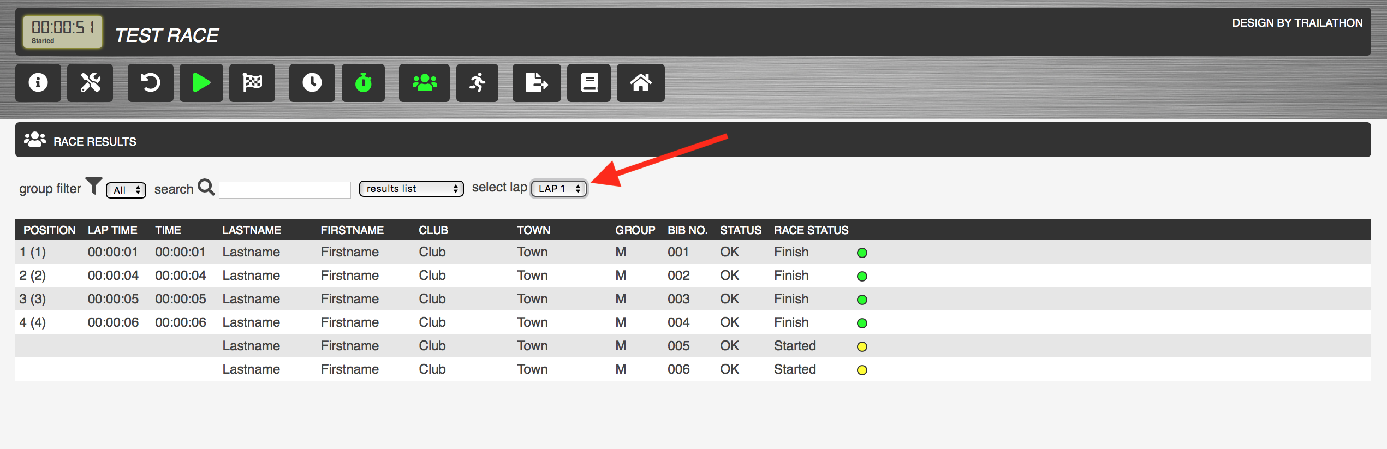1387x449 pixels.
Task: Open the green participants group icon
Action: click(x=424, y=83)
